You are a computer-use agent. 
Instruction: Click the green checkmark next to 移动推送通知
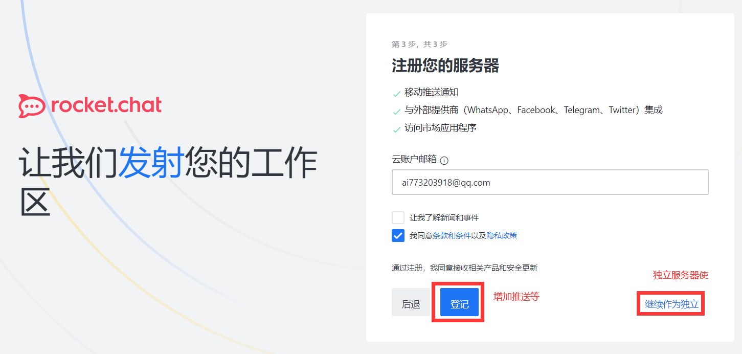pyautogui.click(x=396, y=94)
